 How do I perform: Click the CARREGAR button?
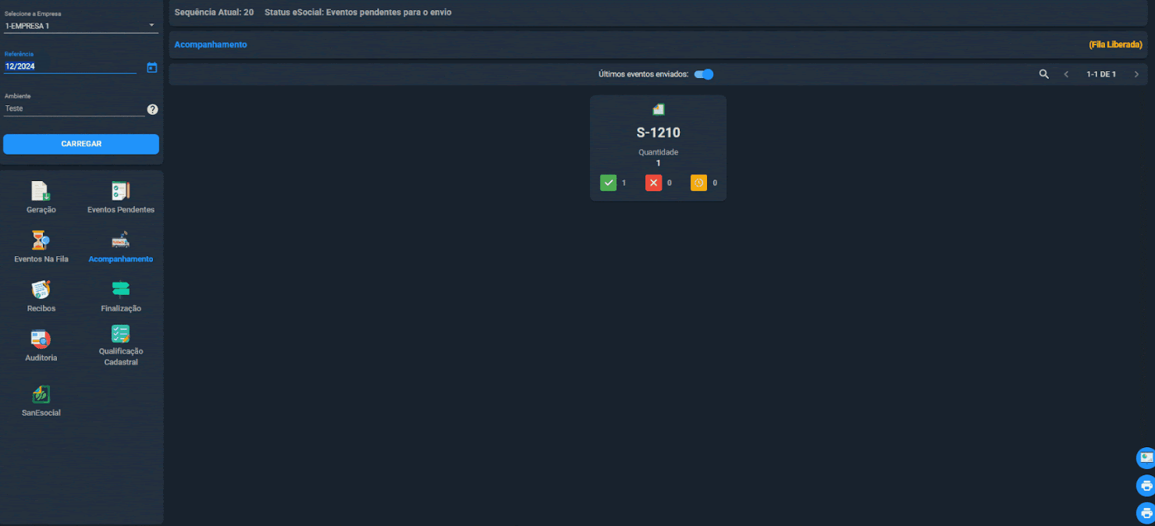81,144
